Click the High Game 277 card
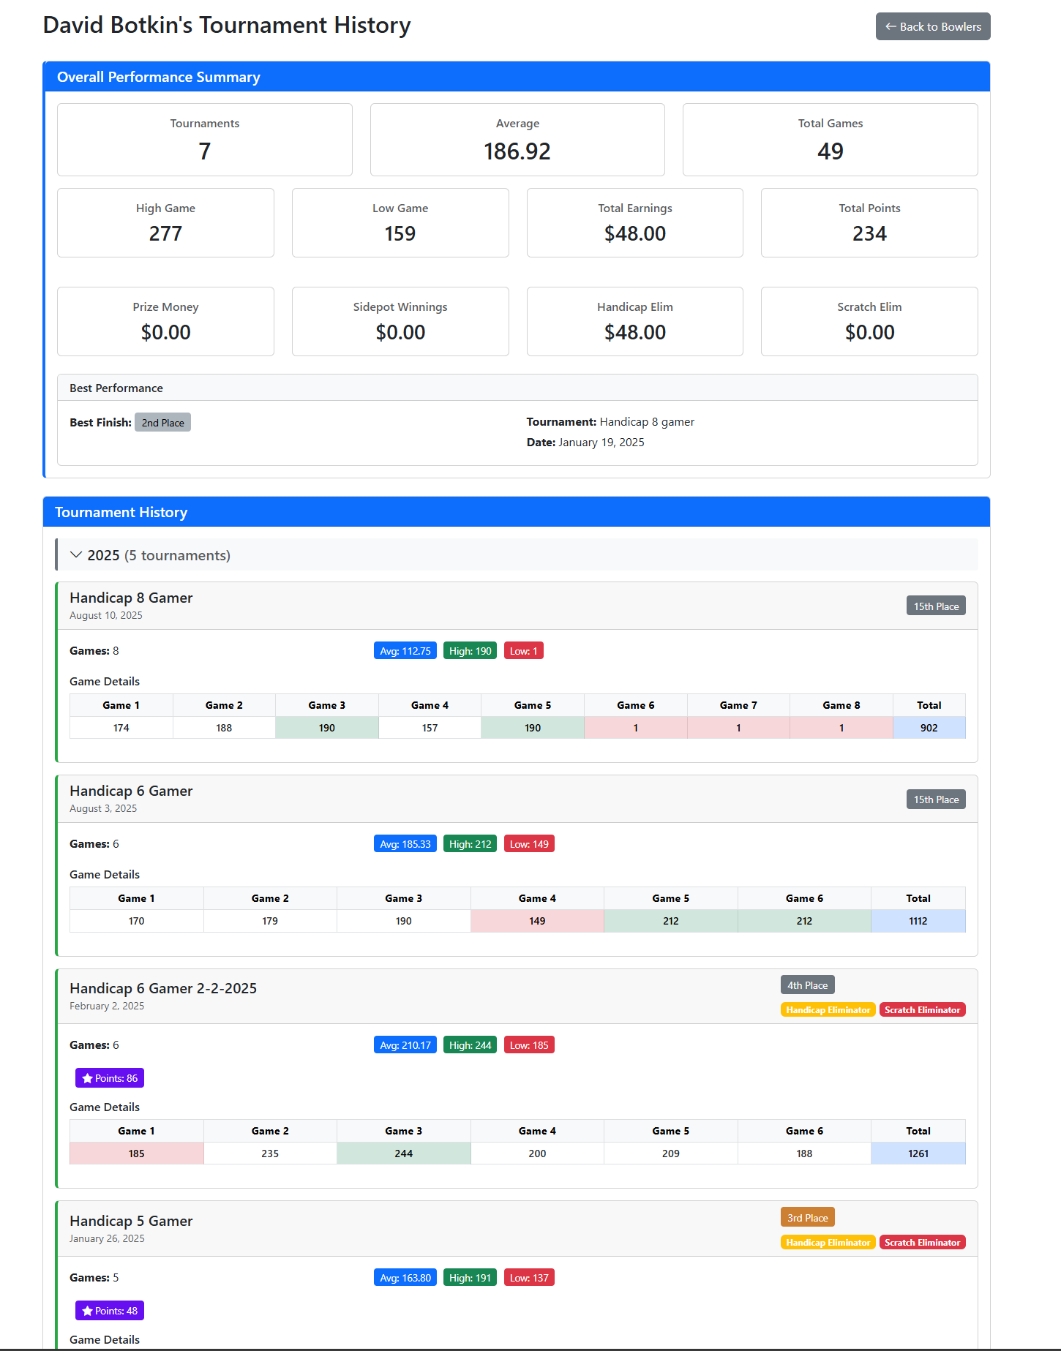 point(165,223)
